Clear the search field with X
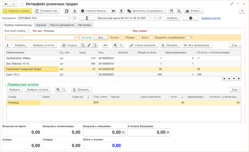The image size is (249, 152). click(75, 38)
